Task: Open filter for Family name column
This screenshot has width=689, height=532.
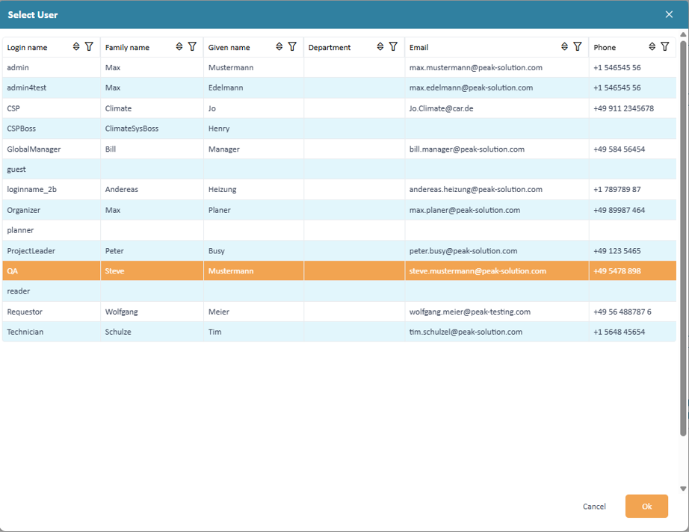Action: pyautogui.click(x=192, y=46)
